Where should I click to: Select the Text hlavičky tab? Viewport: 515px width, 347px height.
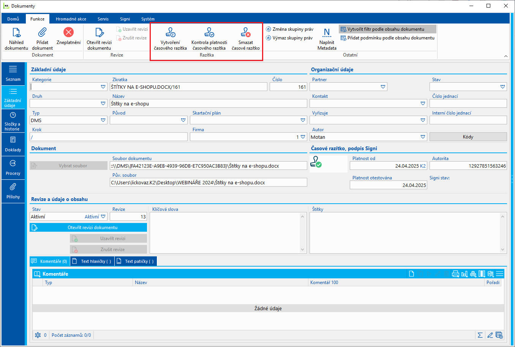click(92, 261)
